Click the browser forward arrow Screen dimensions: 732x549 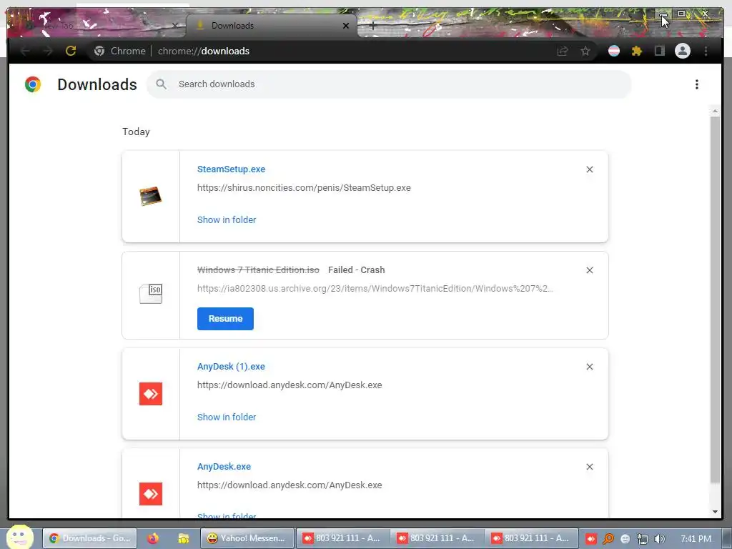[48, 51]
